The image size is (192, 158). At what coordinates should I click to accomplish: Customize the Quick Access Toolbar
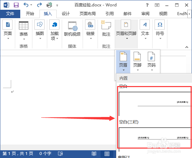[57, 5]
